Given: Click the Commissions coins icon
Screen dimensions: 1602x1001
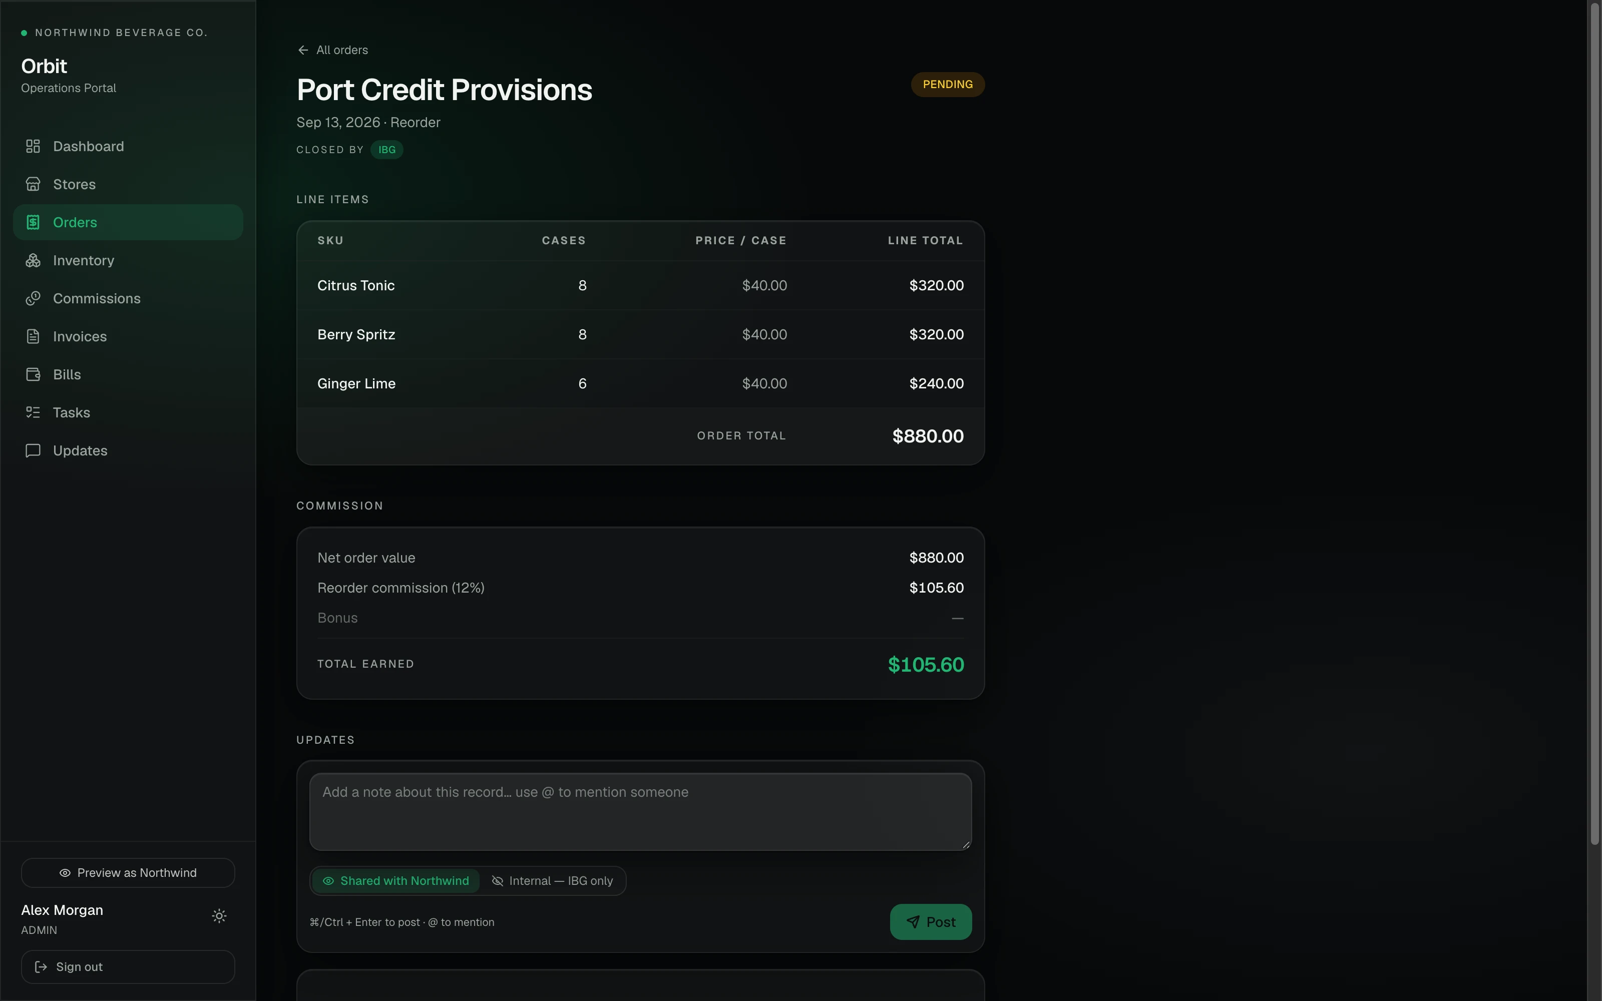Looking at the screenshot, I should 33,299.
